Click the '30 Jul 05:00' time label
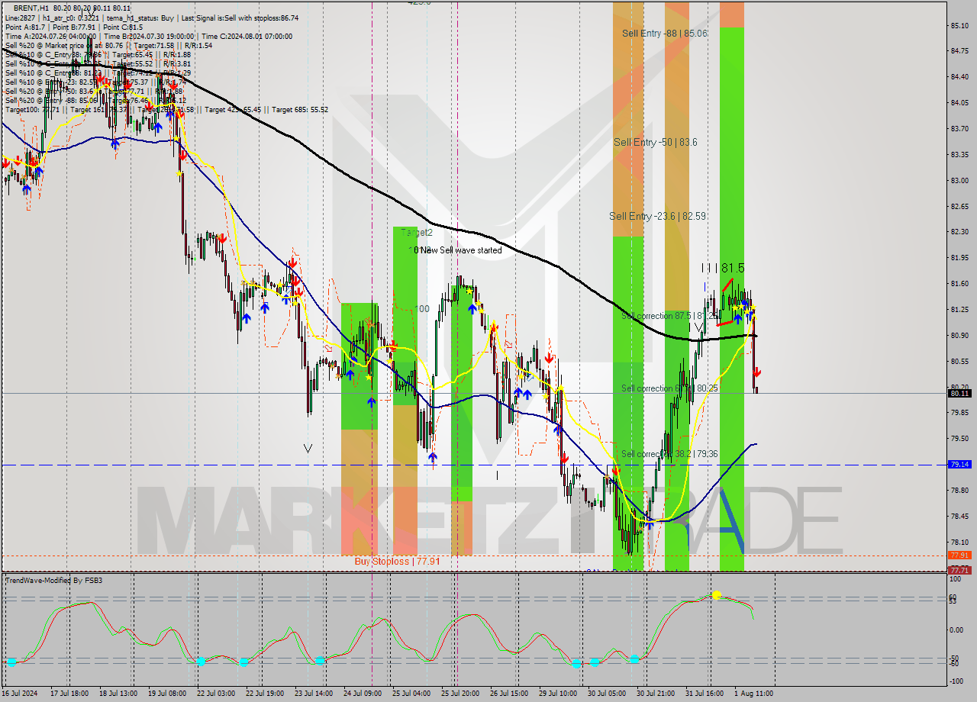 tap(608, 694)
